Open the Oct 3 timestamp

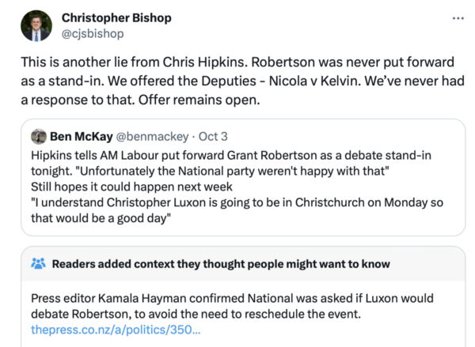point(211,135)
